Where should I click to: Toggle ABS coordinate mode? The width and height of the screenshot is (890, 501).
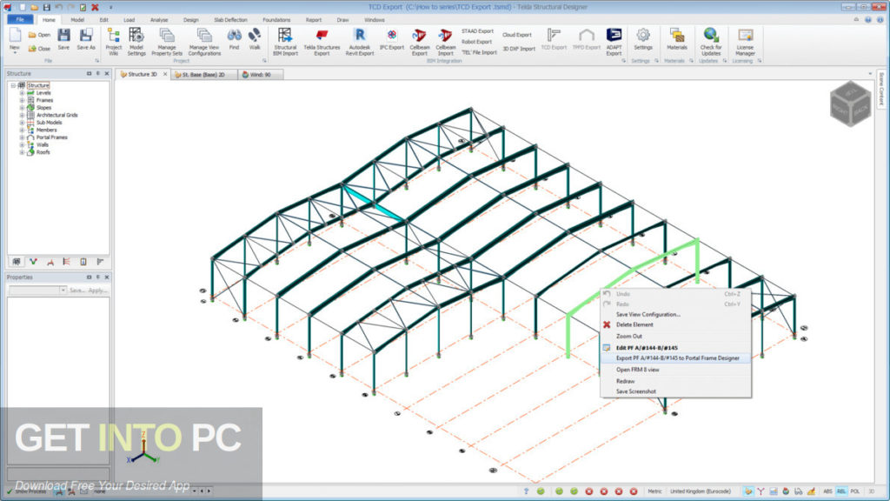[827, 491]
